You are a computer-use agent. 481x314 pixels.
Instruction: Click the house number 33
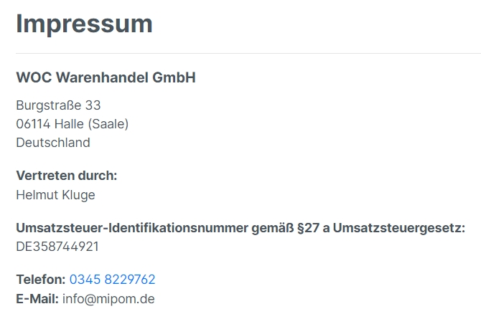(x=93, y=105)
